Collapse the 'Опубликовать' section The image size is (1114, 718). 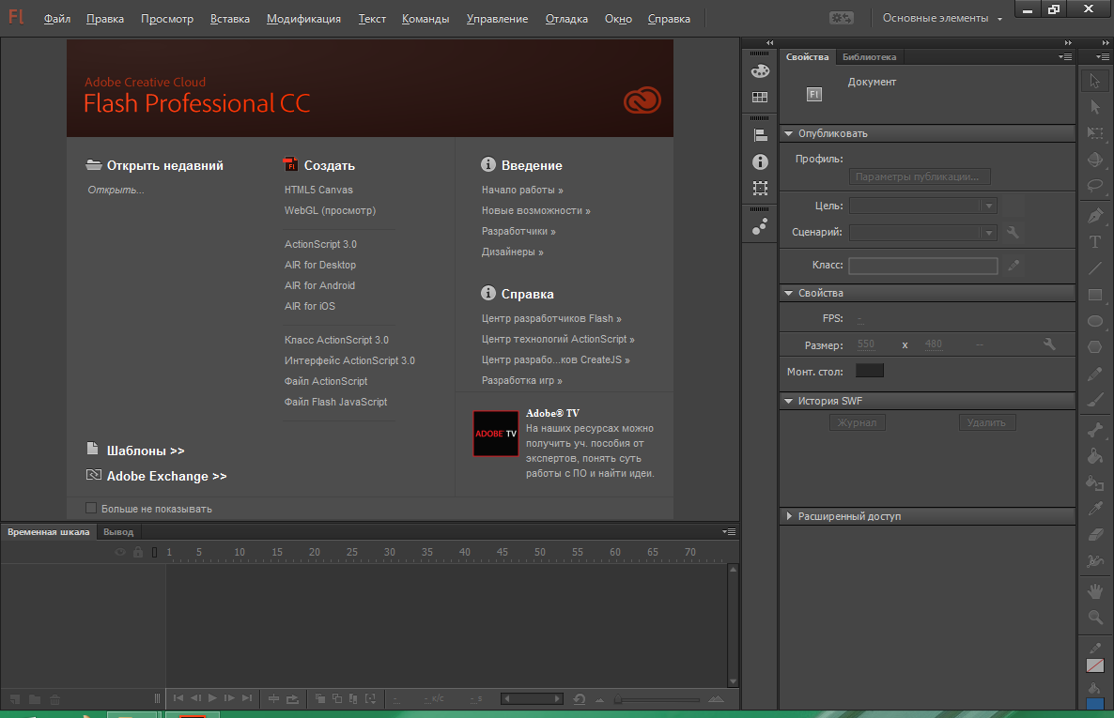(789, 133)
